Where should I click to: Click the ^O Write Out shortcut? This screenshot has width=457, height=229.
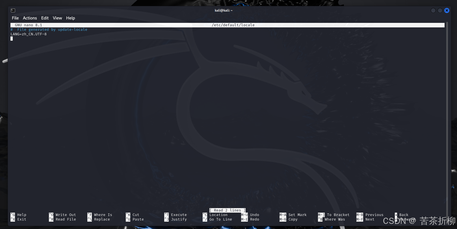pos(62,215)
